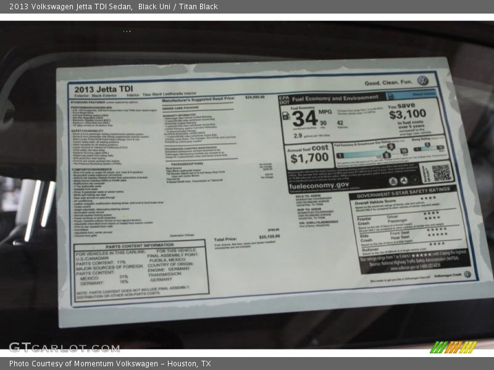494x370 pixels.
Task: Click the 'ENGINE: GERMANY' country of origin
Action: [x=169, y=269]
